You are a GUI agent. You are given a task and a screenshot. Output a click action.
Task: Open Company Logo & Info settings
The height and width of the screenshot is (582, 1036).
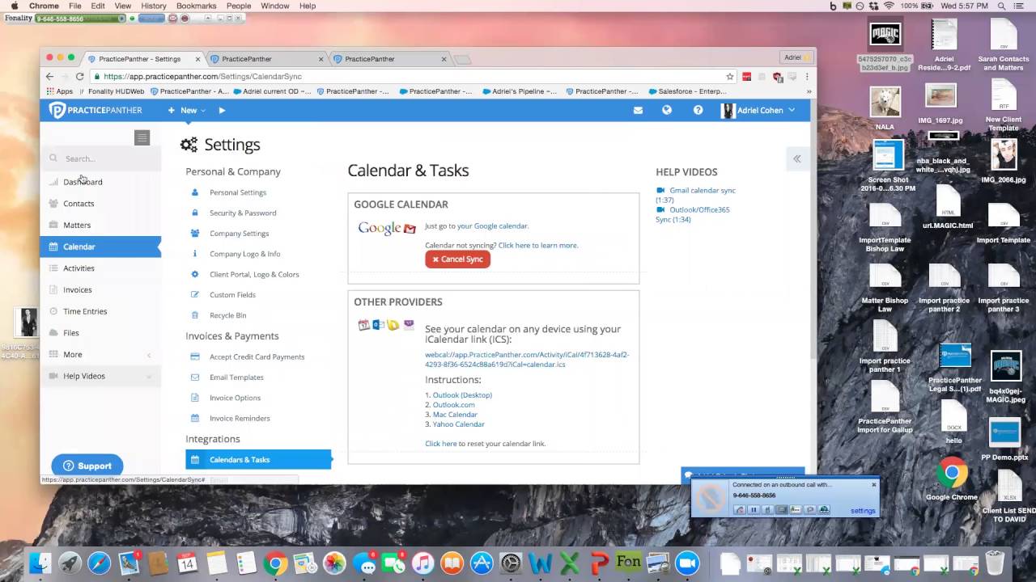coord(245,254)
